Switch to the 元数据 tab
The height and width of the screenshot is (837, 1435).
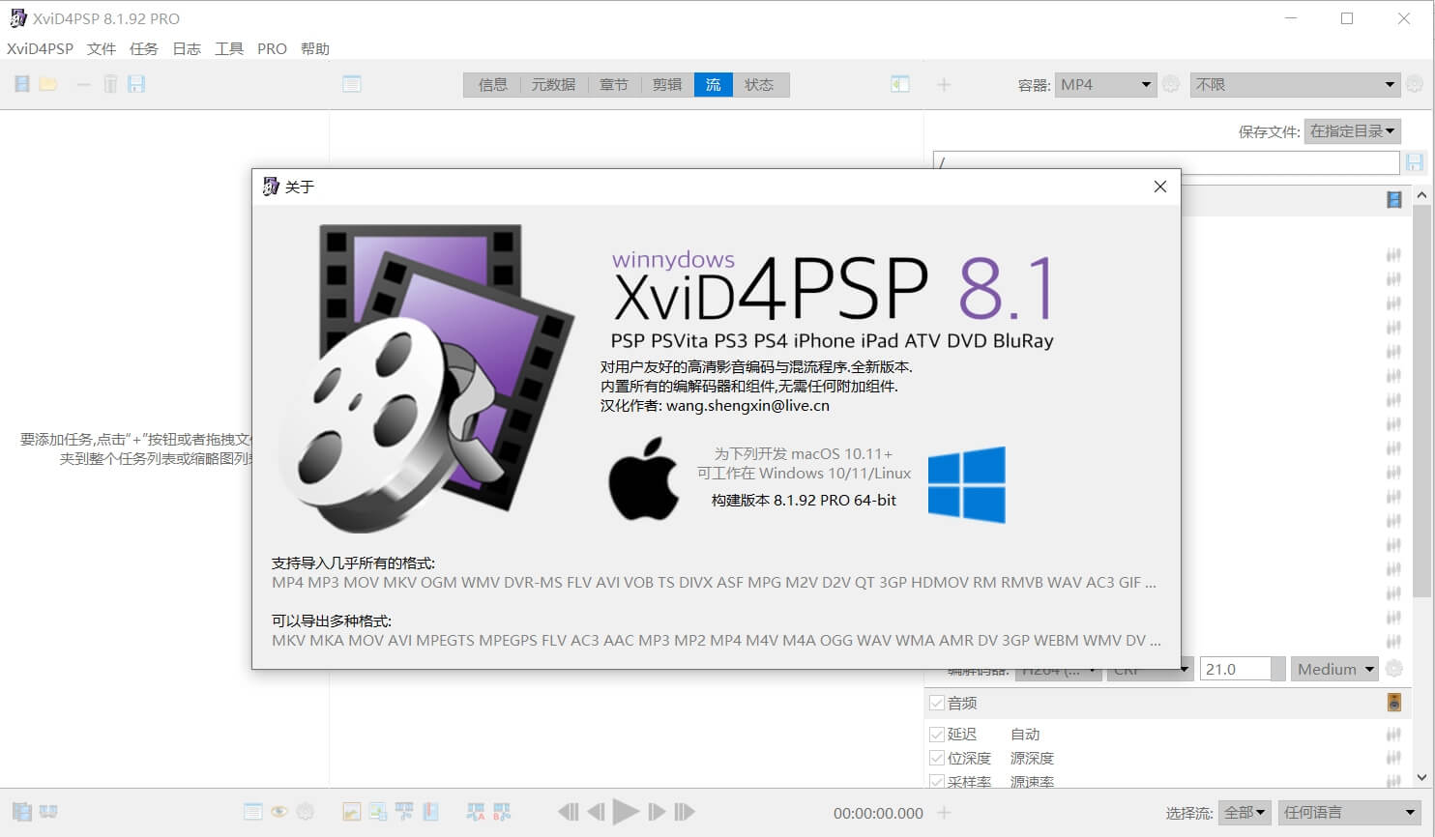click(553, 85)
